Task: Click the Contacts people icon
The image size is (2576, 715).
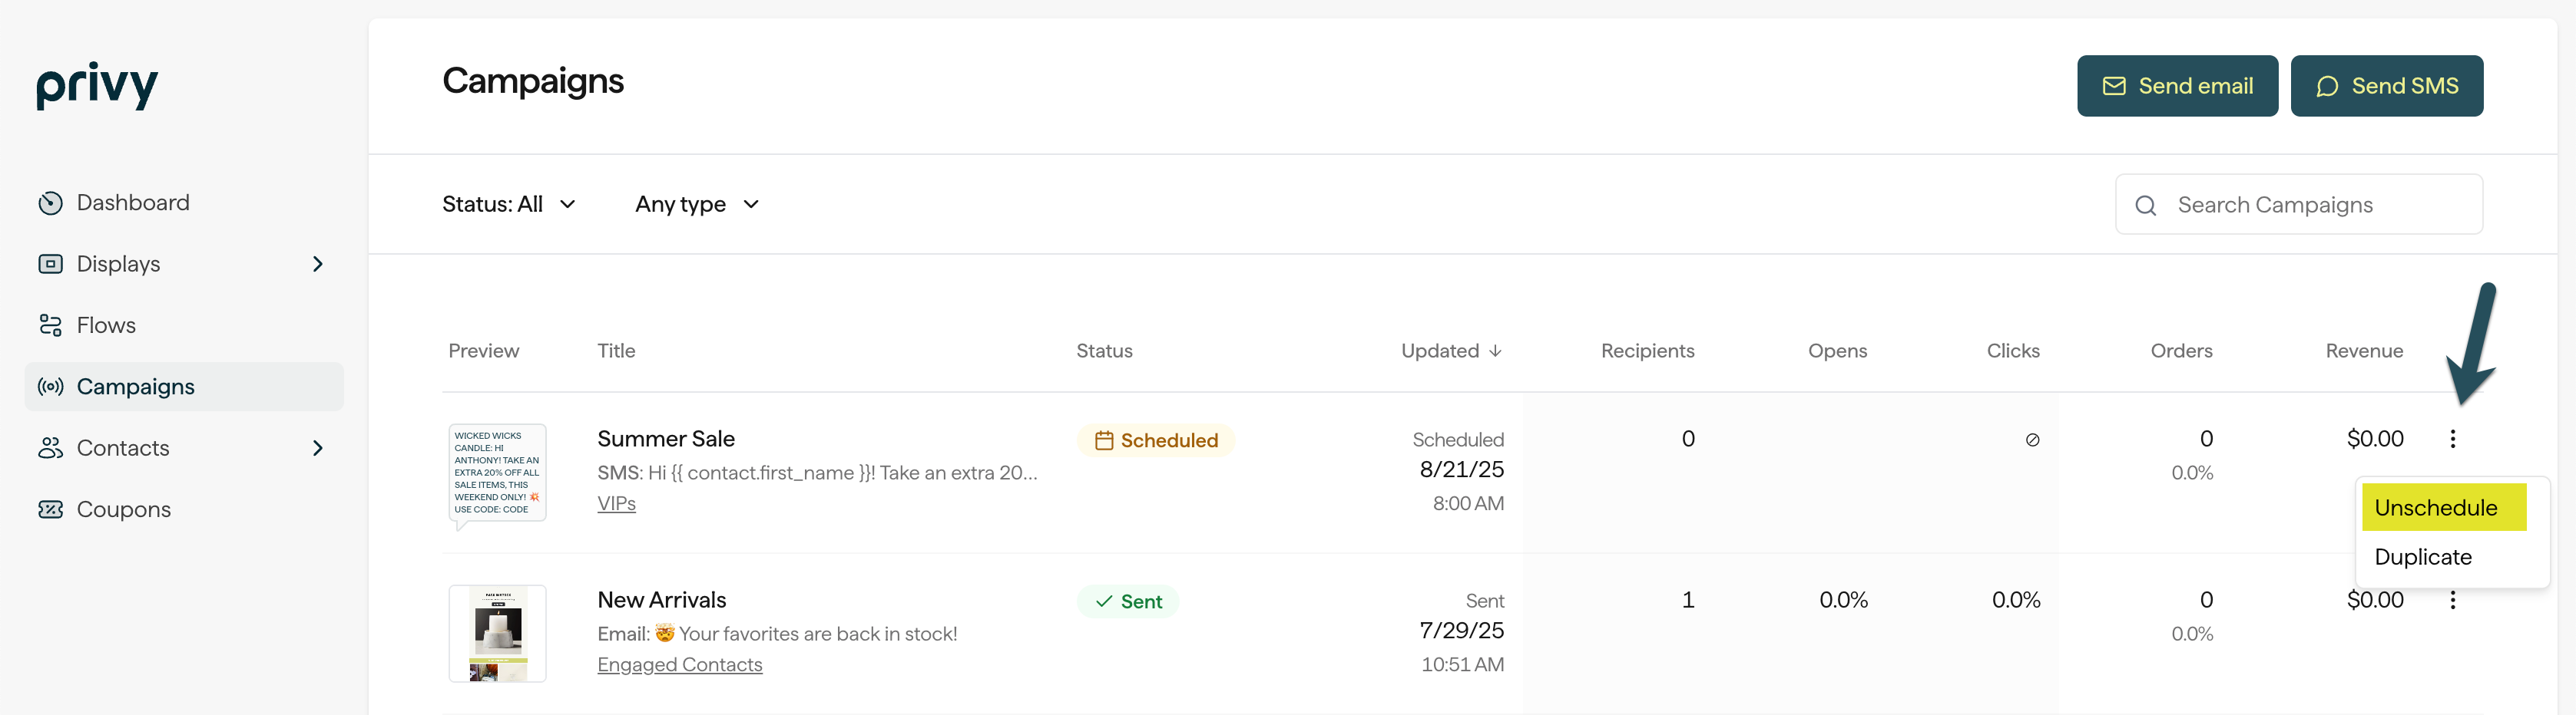Action: point(50,448)
